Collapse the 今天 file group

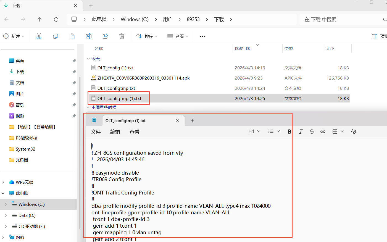(x=88, y=59)
